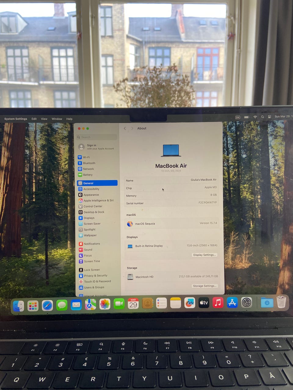Viewport: 293px width, 390px height.
Task: Select Network in the sidebar
Action: [97, 169]
